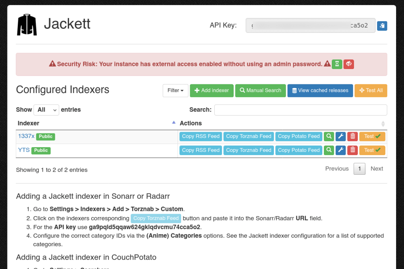The image size is (404, 269).
Task: Configure 1337x with wrench icon
Action: pos(340,136)
